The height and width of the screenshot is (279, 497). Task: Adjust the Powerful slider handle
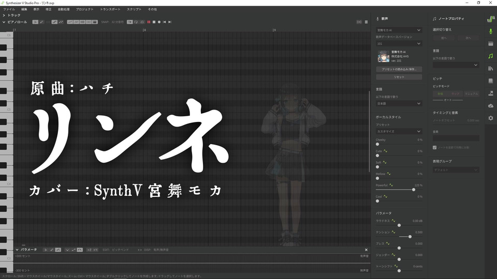(x=414, y=190)
